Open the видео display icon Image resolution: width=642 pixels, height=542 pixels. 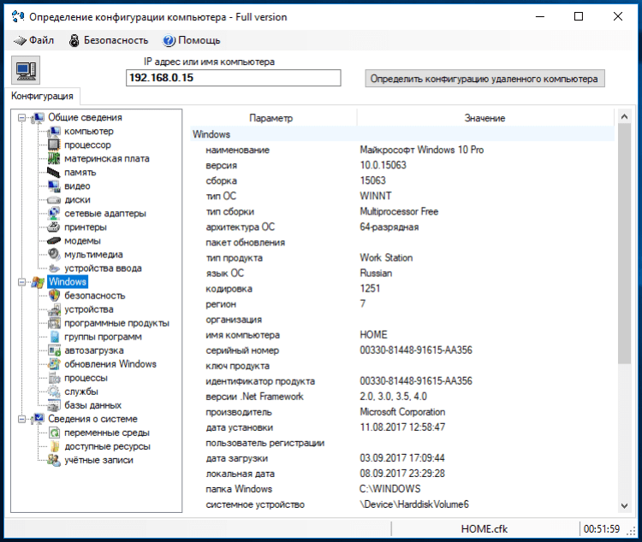54,186
